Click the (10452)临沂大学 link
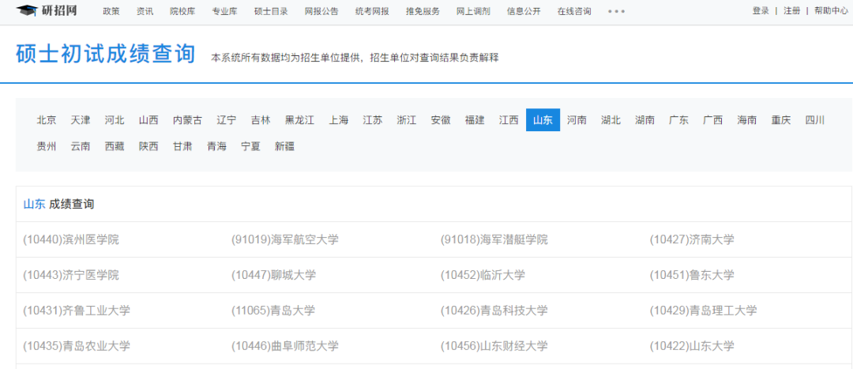 click(x=483, y=275)
